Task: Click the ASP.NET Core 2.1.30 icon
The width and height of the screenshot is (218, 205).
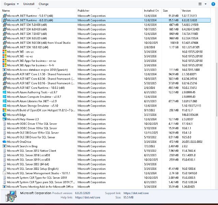Action: tap(4, 74)
